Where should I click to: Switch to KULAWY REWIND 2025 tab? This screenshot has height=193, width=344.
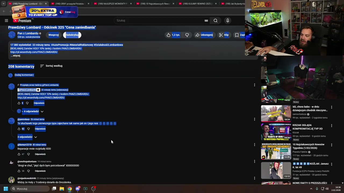(x=198, y=4)
